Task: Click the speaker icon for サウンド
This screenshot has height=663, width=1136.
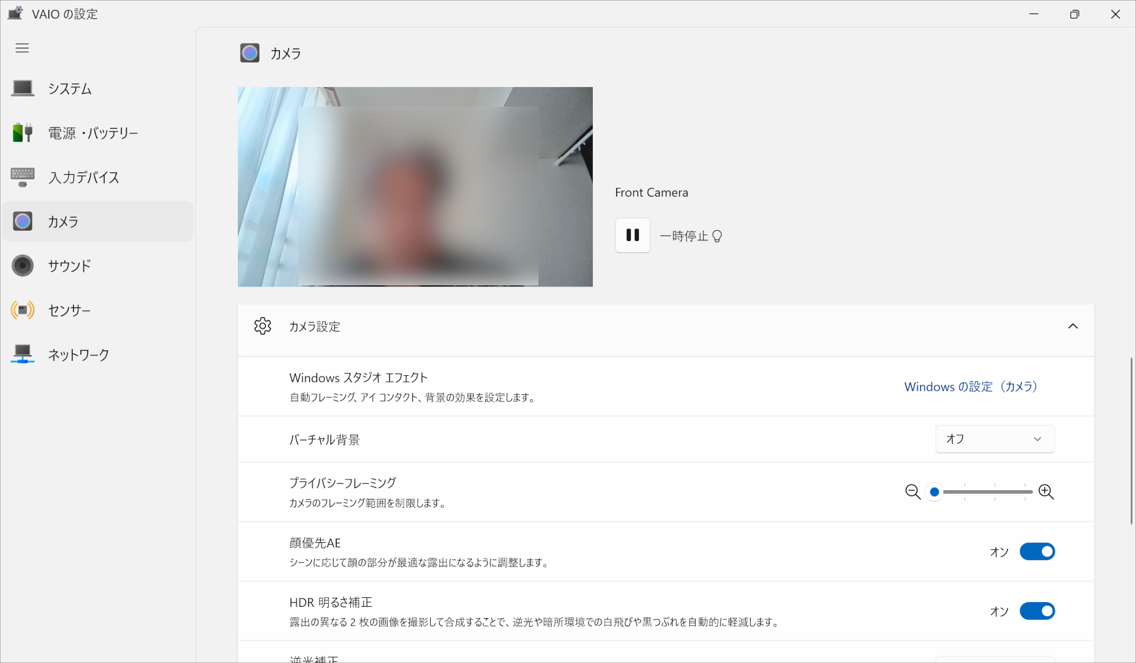Action: point(22,266)
